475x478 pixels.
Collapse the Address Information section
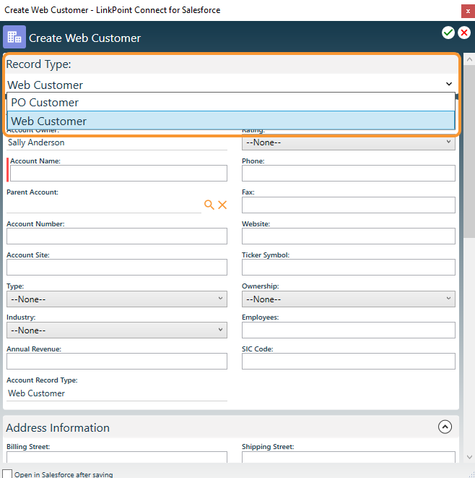(445, 427)
